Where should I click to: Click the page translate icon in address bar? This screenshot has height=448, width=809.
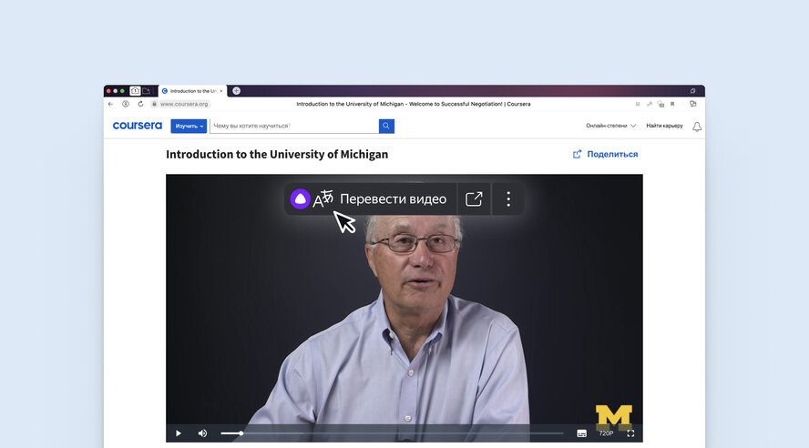coord(649,104)
